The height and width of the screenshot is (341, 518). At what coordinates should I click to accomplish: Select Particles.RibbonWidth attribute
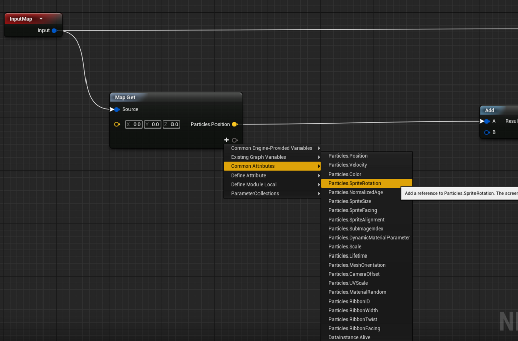(x=367, y=310)
